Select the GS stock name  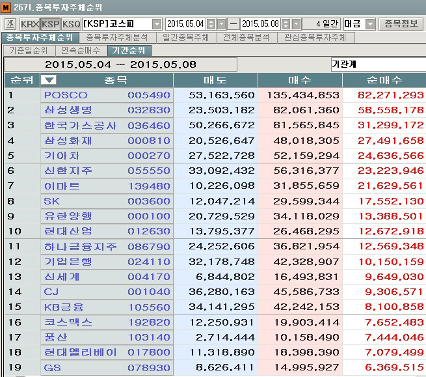pos(52,368)
